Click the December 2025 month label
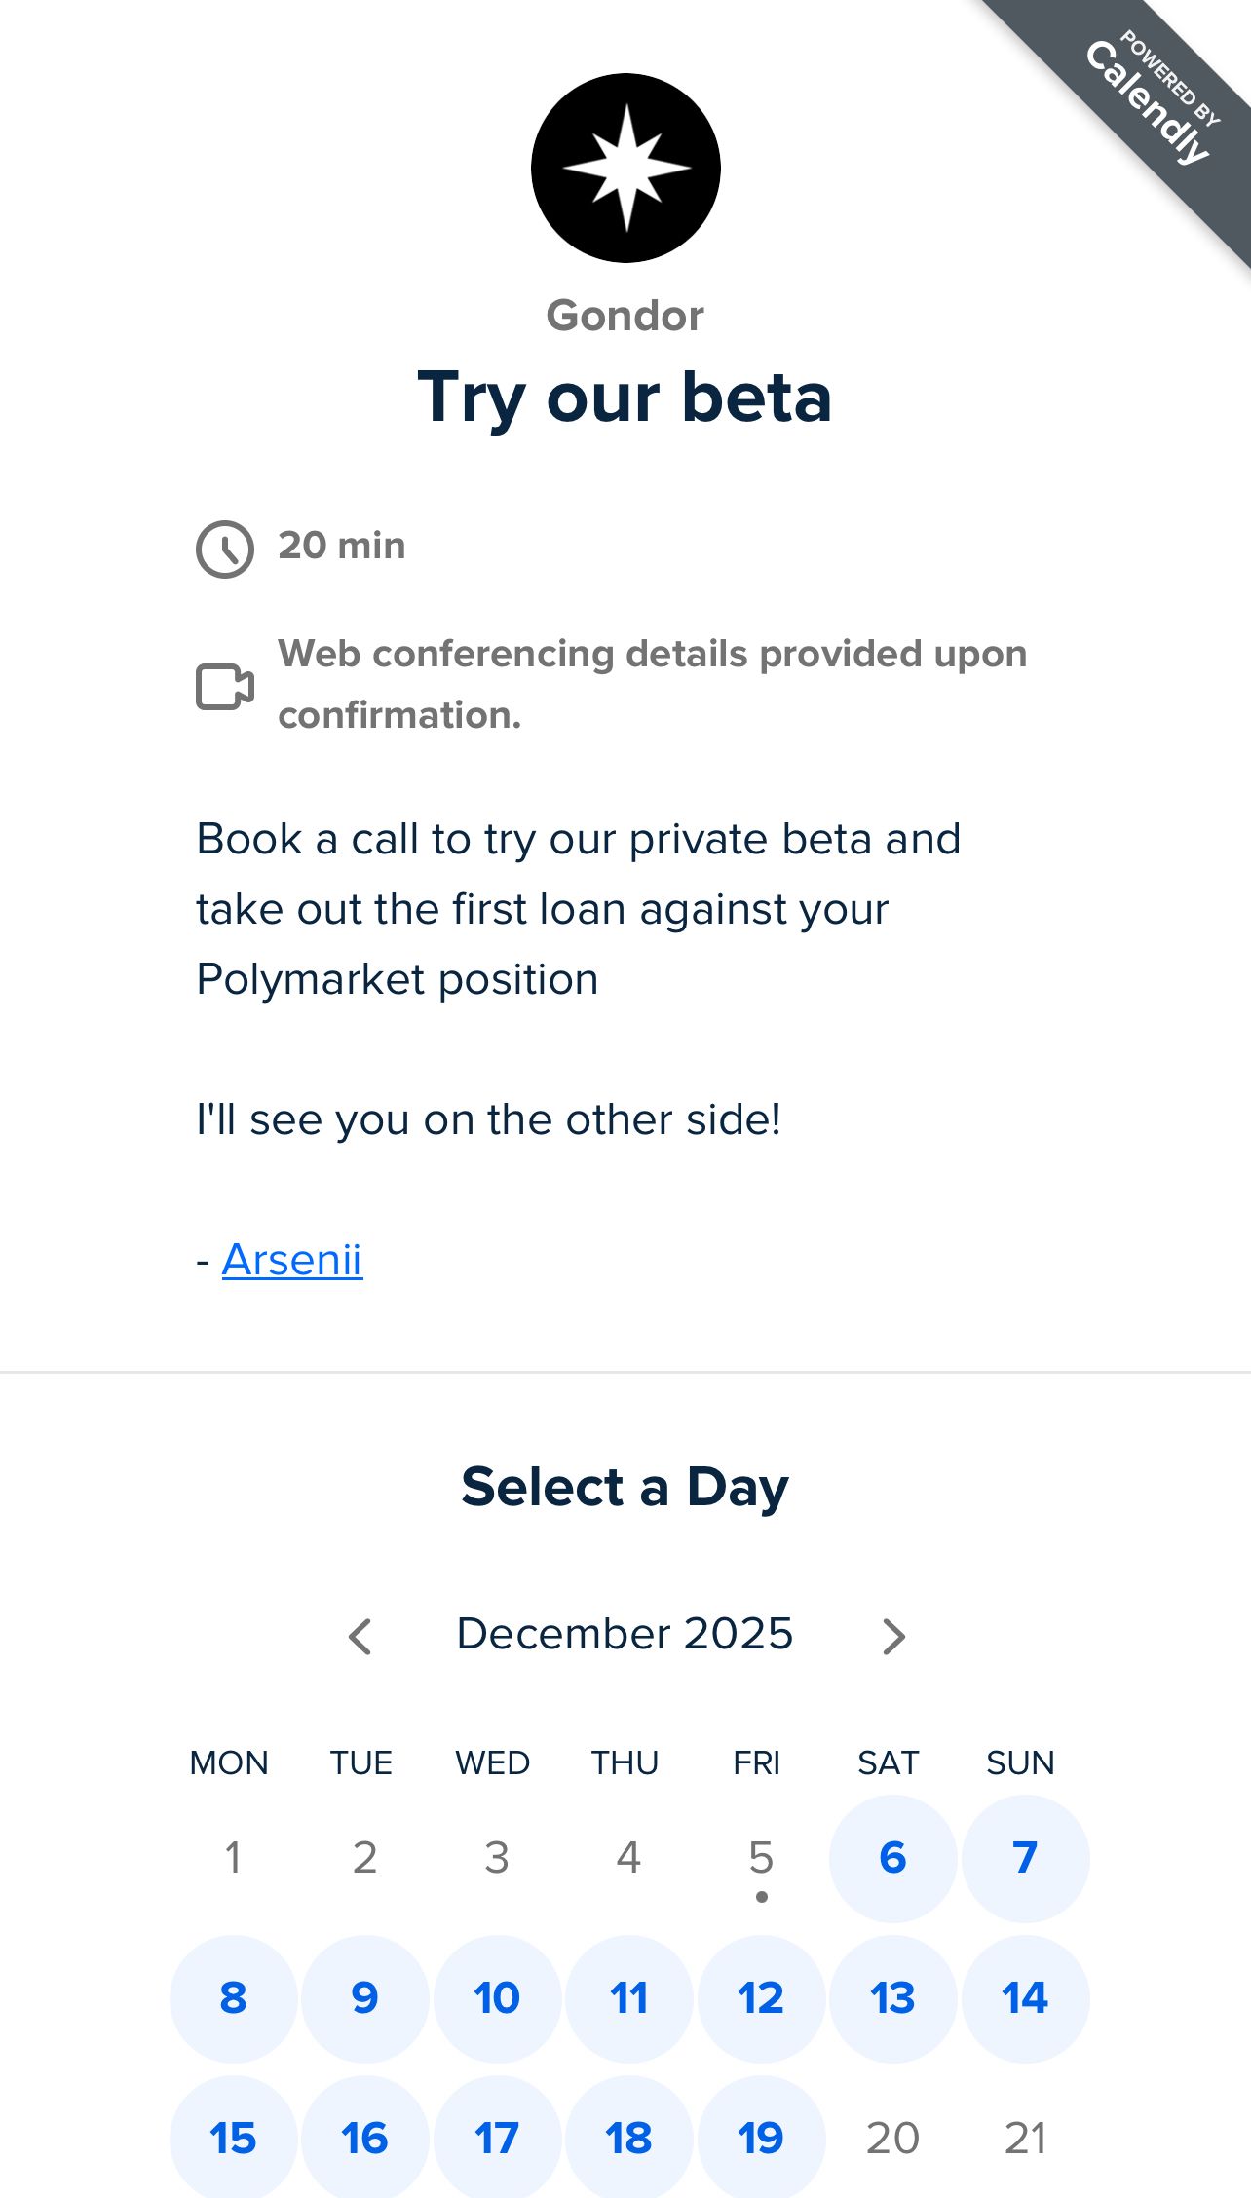The image size is (1251, 2198). pyautogui.click(x=625, y=1634)
